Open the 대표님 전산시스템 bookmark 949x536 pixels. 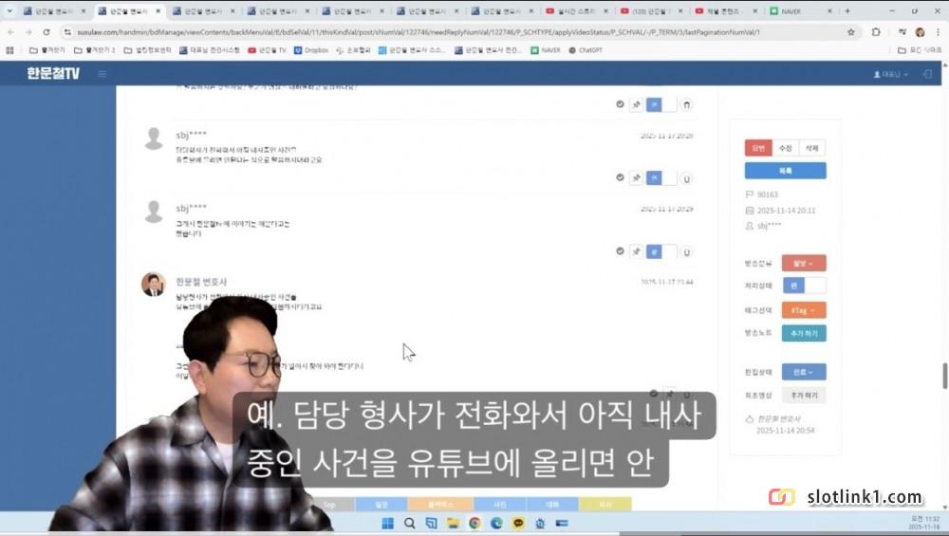(x=210, y=50)
